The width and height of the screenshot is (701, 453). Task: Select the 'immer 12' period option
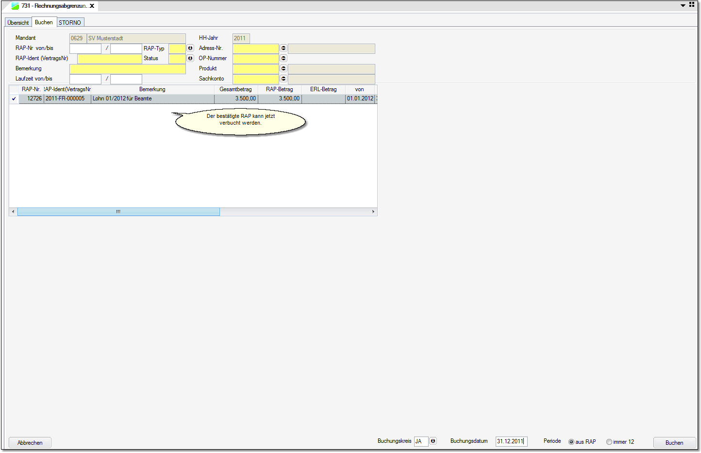pos(609,442)
